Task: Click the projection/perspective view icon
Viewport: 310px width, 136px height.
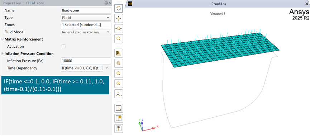Action: [x=119, y=53]
